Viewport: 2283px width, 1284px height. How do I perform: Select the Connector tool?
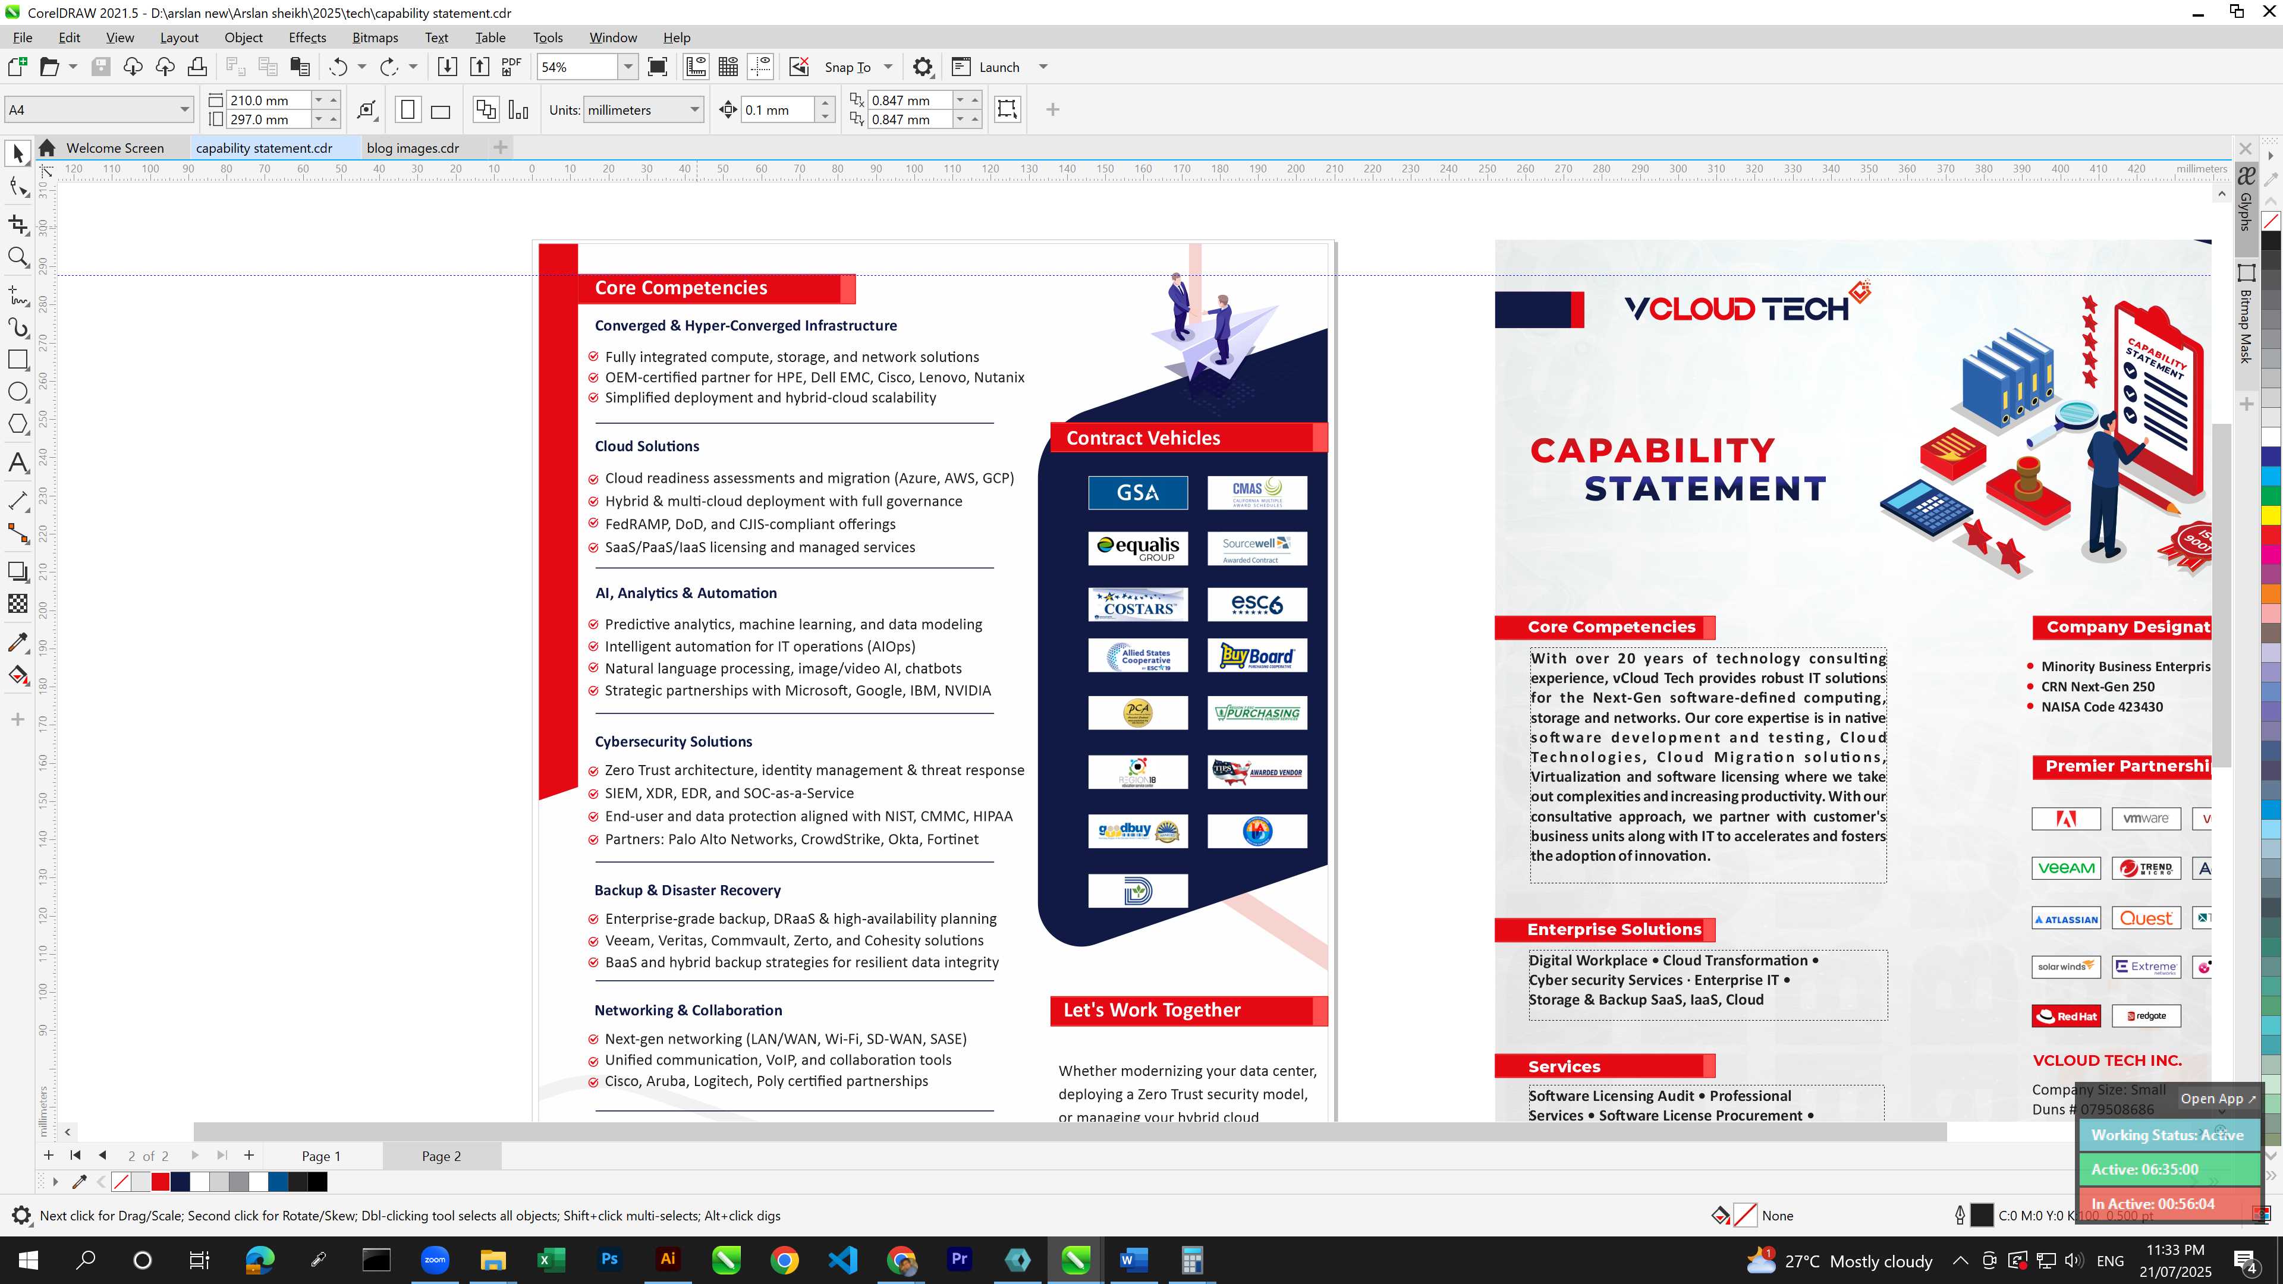click(x=18, y=533)
